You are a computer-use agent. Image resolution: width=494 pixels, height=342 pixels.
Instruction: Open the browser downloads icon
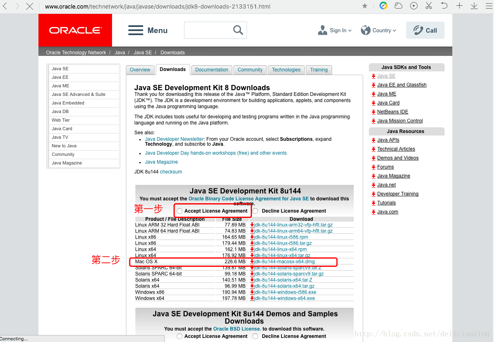click(474, 6)
